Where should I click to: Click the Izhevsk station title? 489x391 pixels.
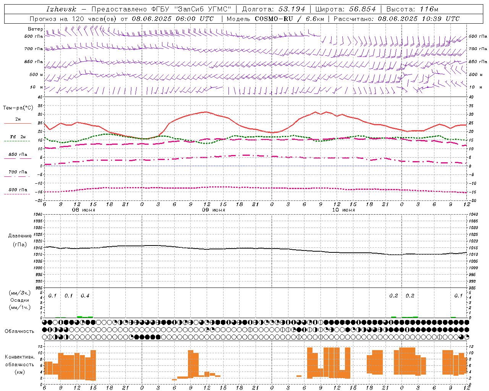[61, 9]
